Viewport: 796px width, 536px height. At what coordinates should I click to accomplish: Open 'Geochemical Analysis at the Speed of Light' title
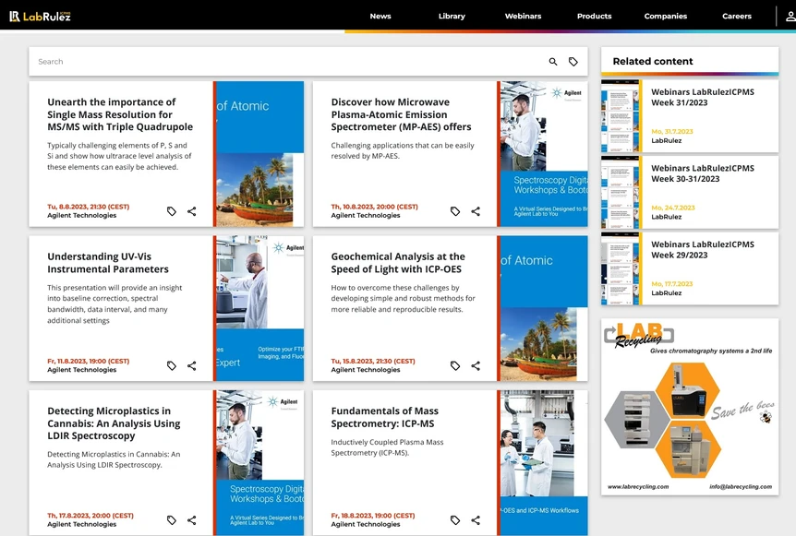coord(398,263)
